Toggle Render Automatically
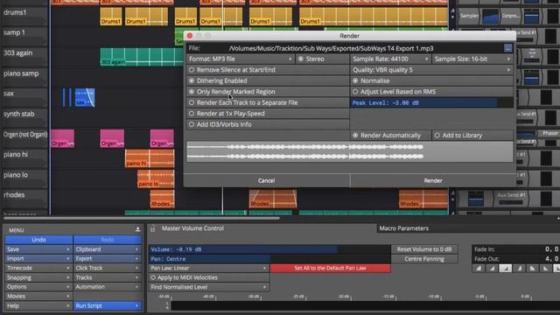 pyautogui.click(x=391, y=136)
